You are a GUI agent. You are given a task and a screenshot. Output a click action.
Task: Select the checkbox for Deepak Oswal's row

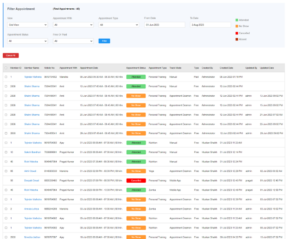click(6, 180)
